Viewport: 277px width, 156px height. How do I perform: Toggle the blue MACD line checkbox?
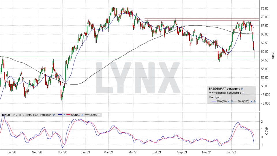(x=64, y=115)
